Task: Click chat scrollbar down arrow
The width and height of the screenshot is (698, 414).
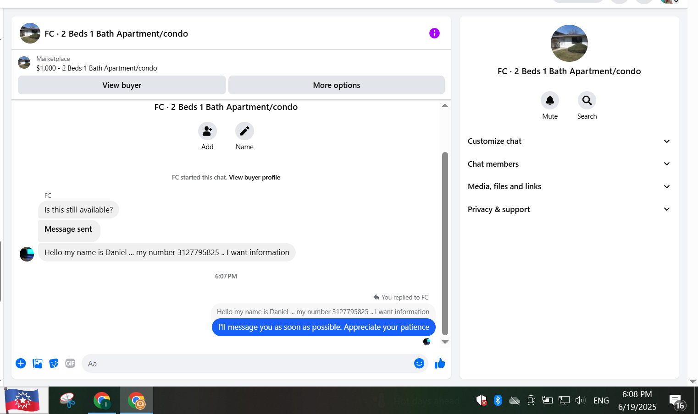Action: (445, 342)
